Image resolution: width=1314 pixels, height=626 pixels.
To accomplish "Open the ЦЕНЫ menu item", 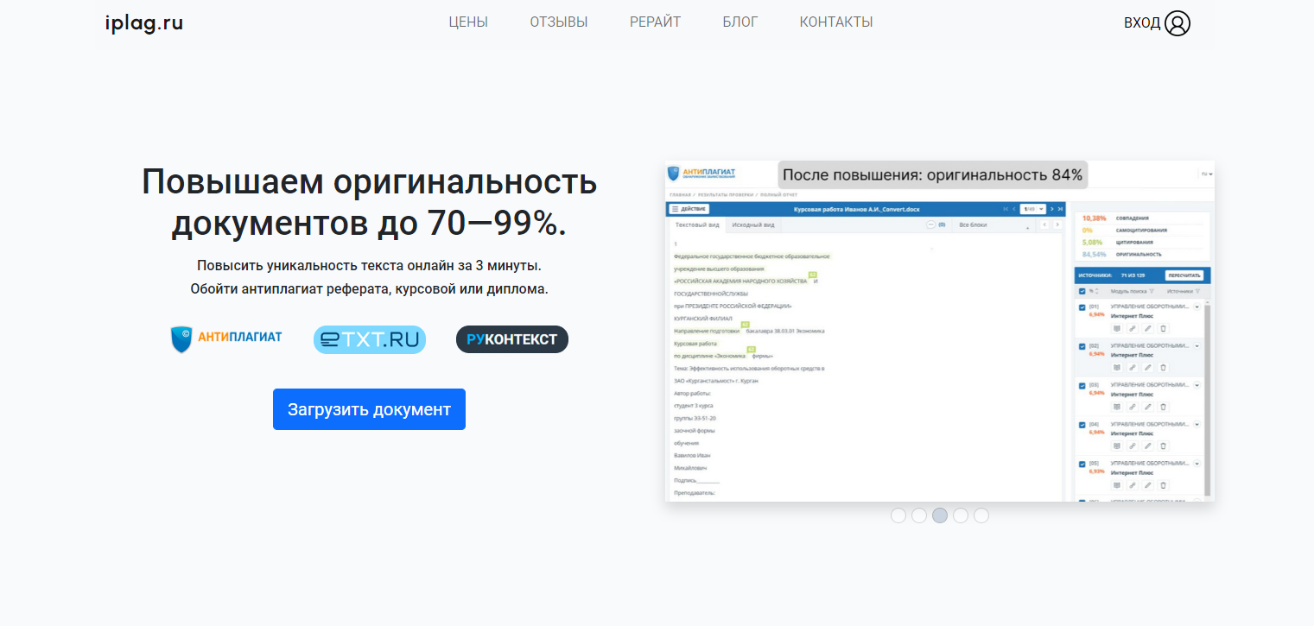I will point(468,22).
